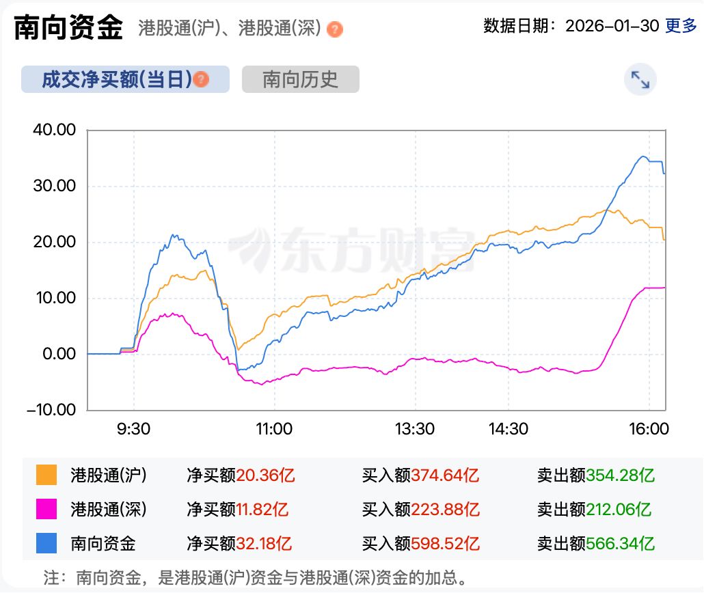
Task: Open the help tooltip beside 港股通(深)
Action: tap(334, 29)
